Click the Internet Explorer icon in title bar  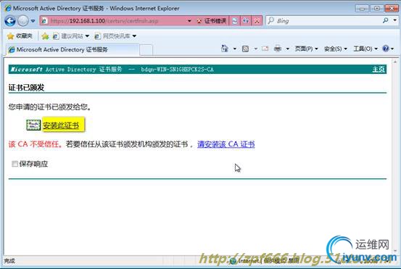click(8, 8)
